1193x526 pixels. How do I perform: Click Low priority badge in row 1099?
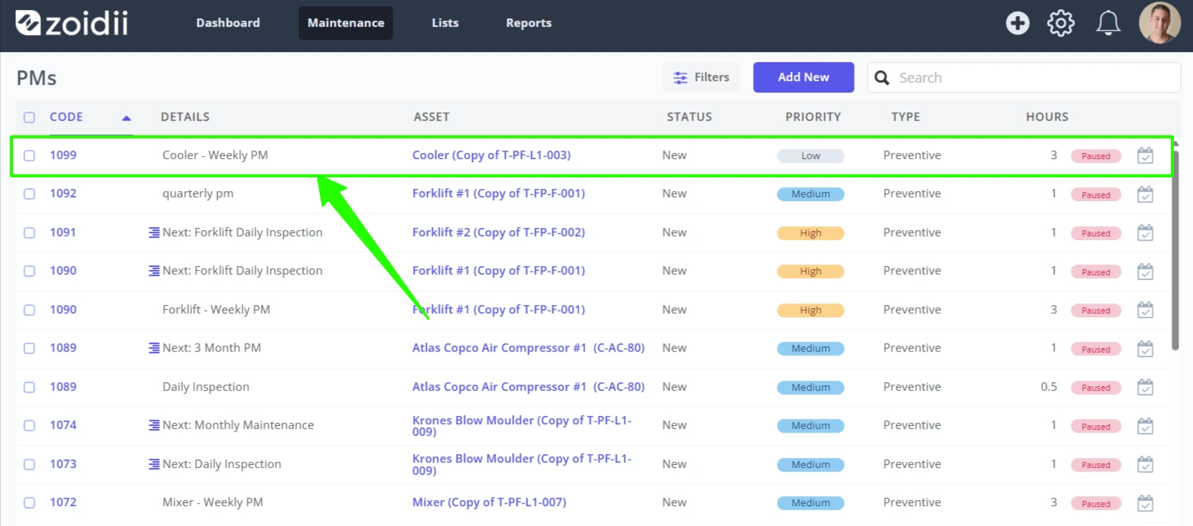click(x=810, y=156)
